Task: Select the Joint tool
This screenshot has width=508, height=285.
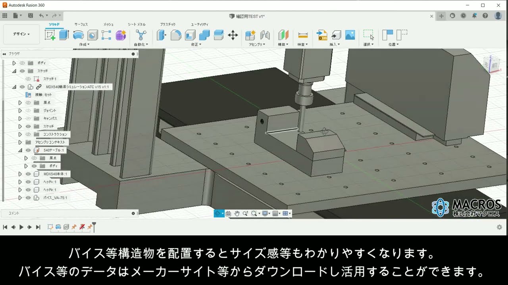Action: point(265,35)
